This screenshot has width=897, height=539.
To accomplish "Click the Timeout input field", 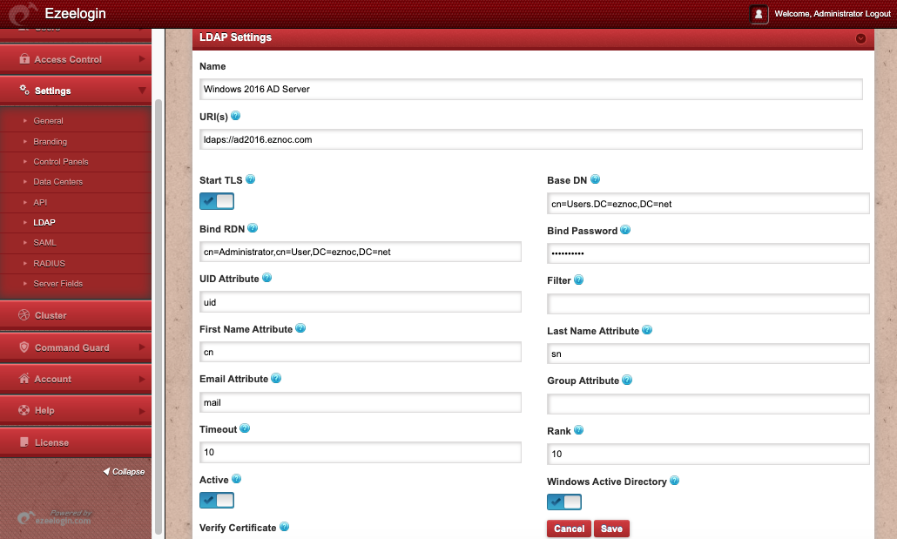I will tap(361, 452).
